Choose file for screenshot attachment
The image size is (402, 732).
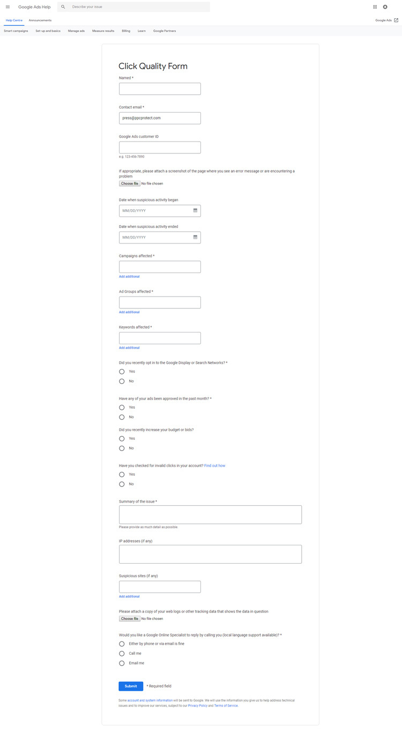click(130, 183)
